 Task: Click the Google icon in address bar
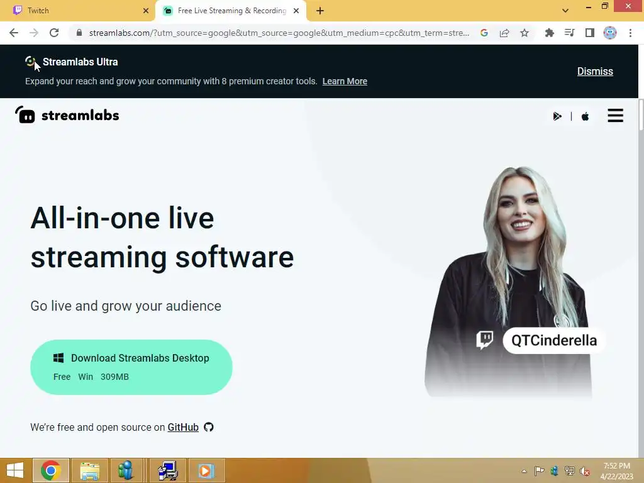(484, 33)
